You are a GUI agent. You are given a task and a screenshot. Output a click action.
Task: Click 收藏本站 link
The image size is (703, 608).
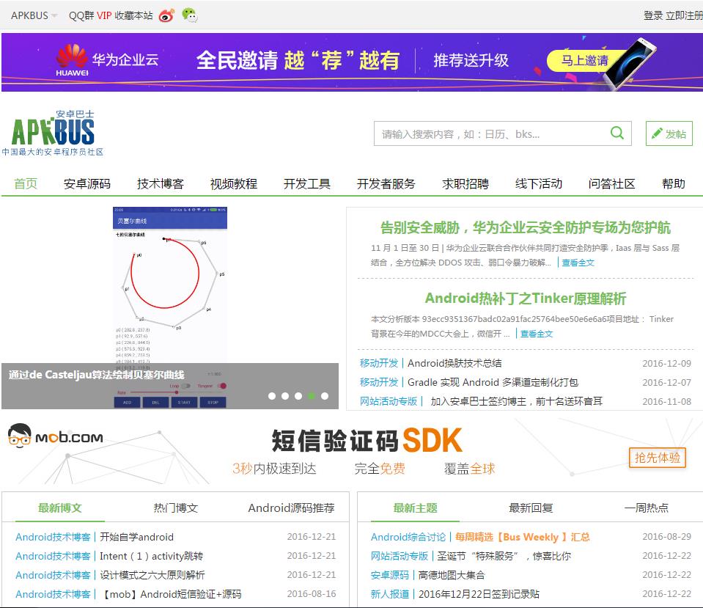tap(133, 15)
